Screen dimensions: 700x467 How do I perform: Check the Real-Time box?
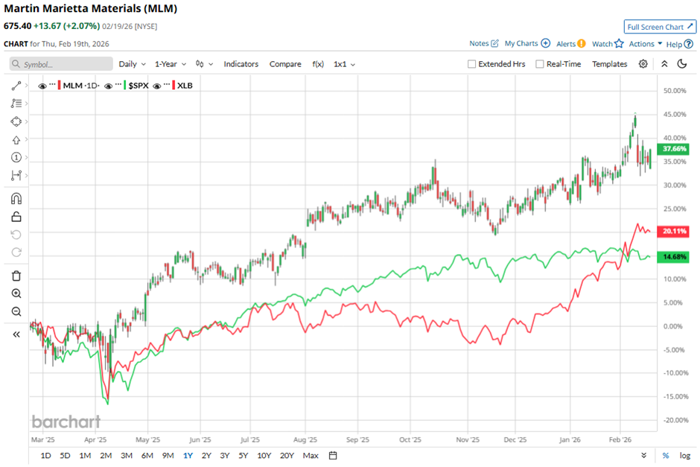[x=540, y=64]
